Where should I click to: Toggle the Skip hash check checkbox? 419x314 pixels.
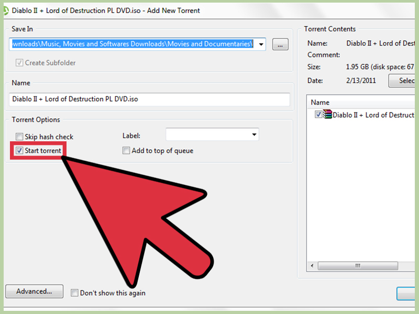click(x=19, y=137)
